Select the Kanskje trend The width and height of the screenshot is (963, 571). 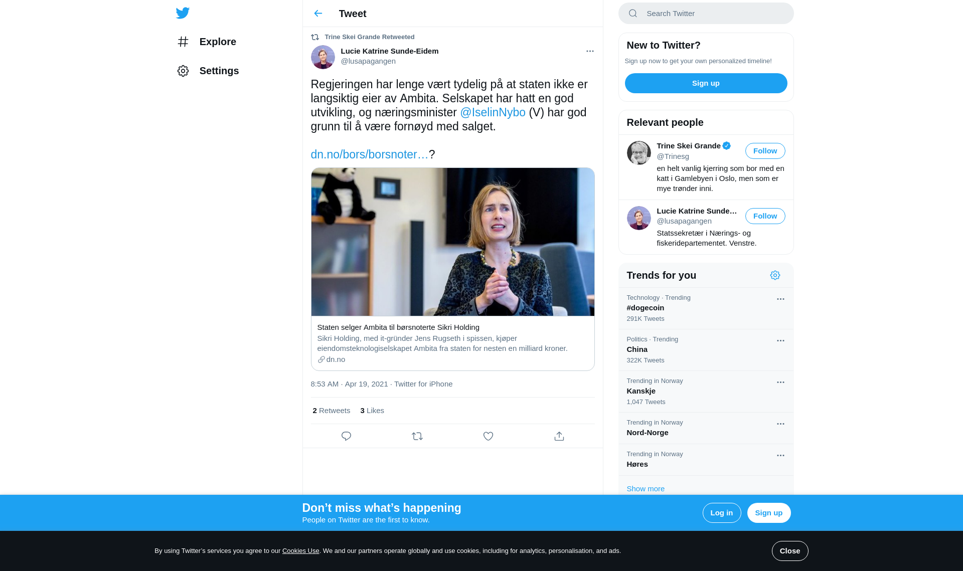(706, 392)
